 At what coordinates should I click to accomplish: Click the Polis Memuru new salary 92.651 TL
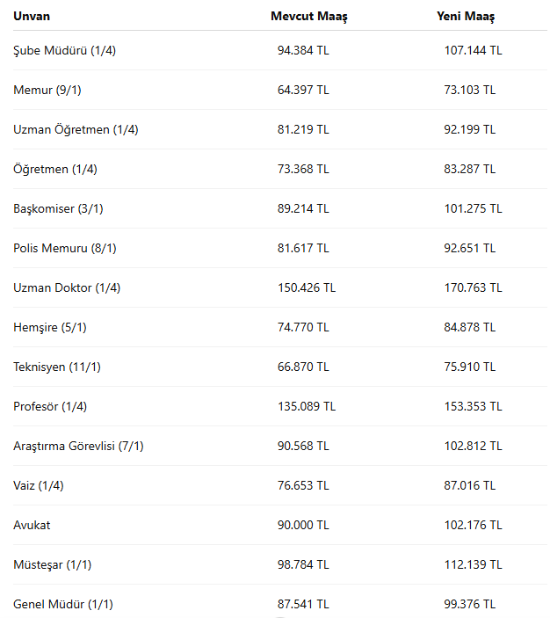[470, 248]
